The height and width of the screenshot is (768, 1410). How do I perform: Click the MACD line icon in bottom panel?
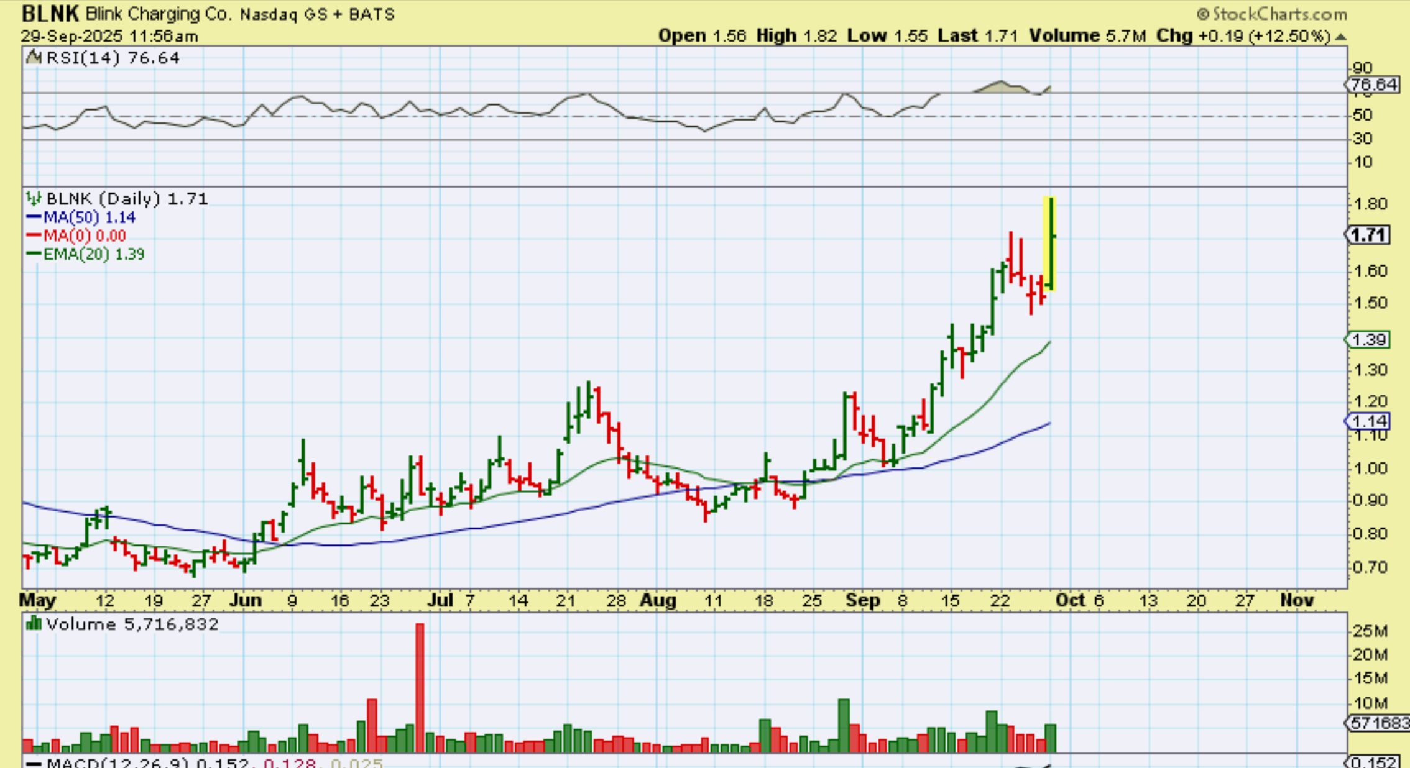tap(34, 763)
